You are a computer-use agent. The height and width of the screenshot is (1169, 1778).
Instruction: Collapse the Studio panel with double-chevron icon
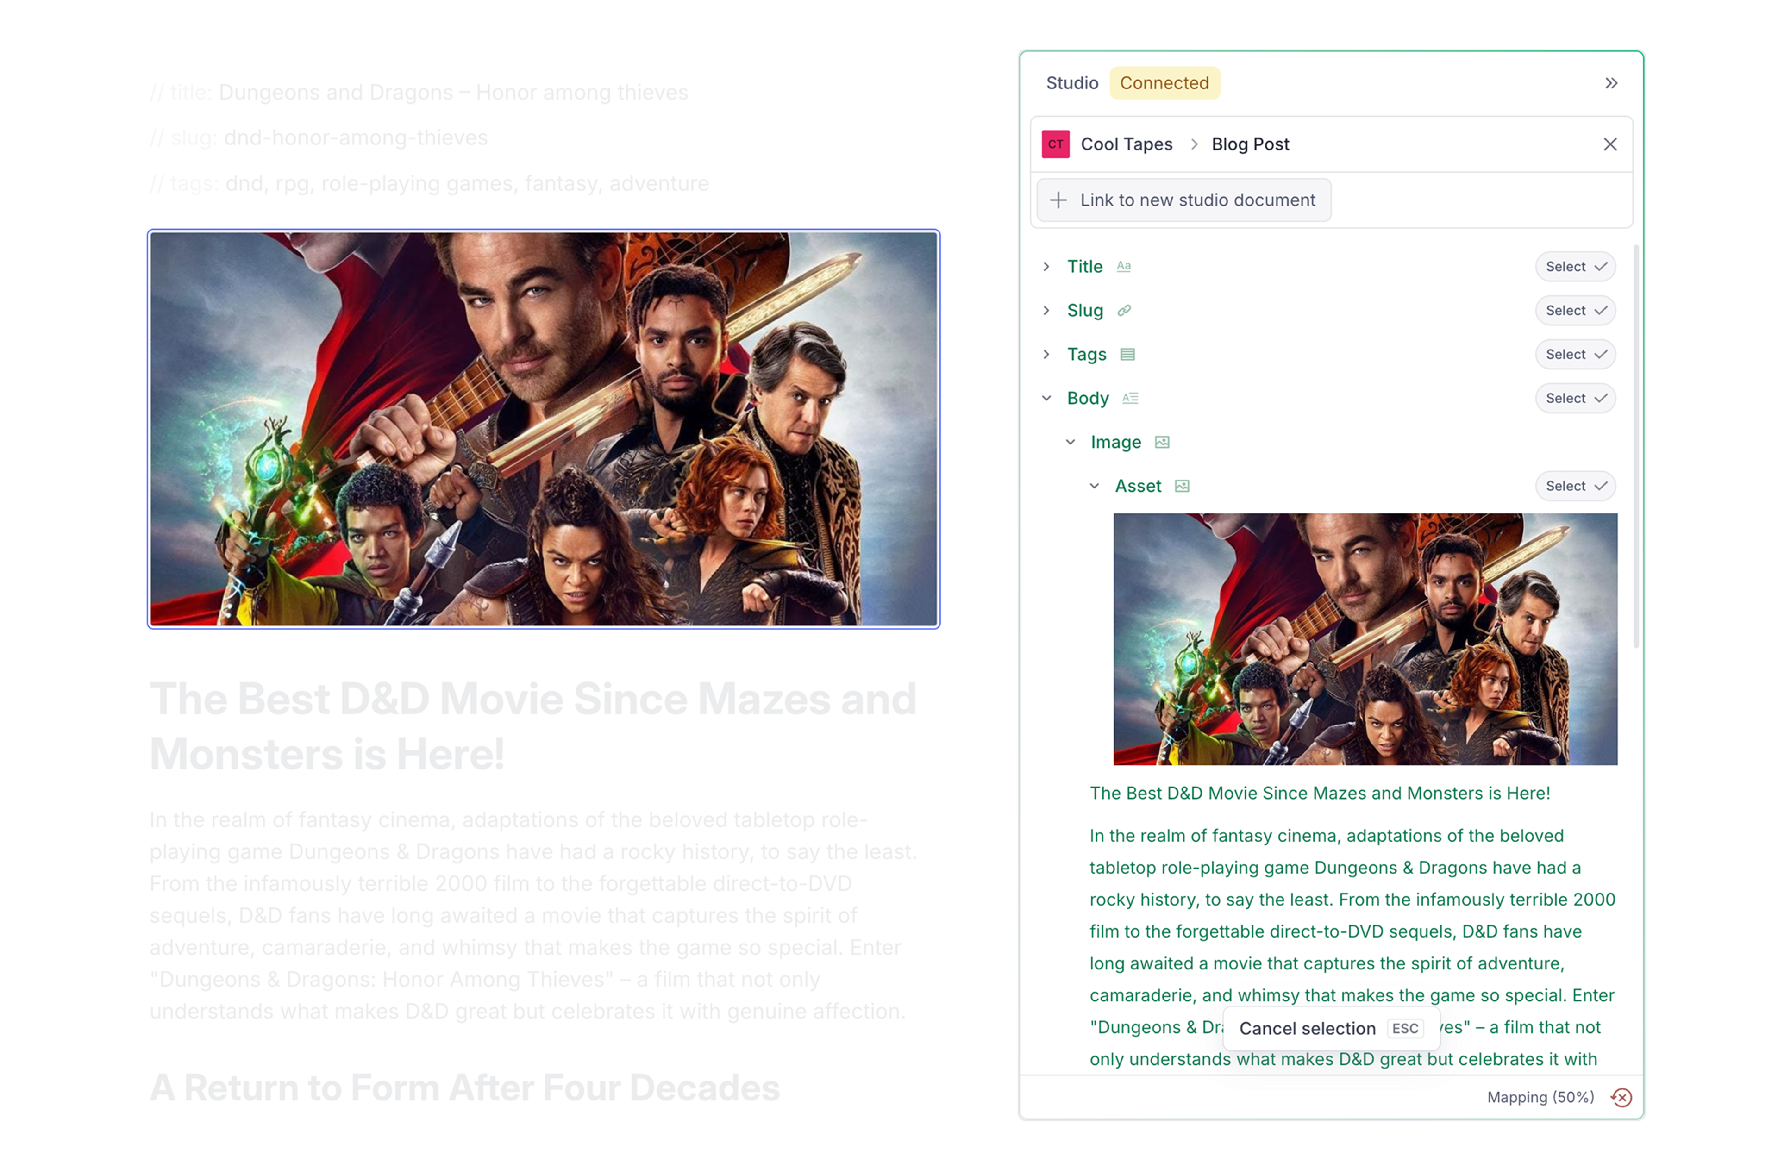(1611, 83)
